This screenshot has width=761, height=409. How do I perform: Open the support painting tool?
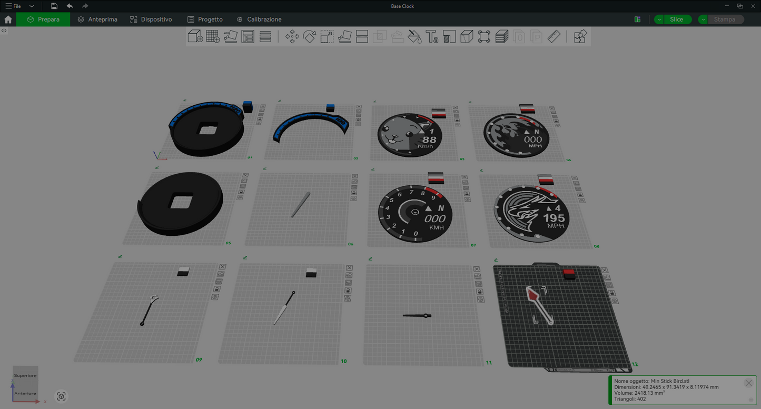[449, 36]
